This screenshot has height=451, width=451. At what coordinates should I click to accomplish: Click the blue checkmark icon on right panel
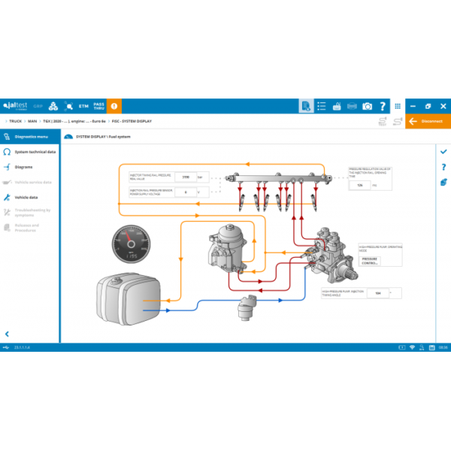point(443,152)
